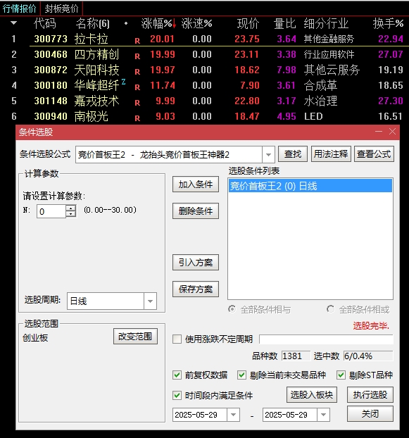Click the Z superscript mark beside 华峰超纤

(x=123, y=82)
